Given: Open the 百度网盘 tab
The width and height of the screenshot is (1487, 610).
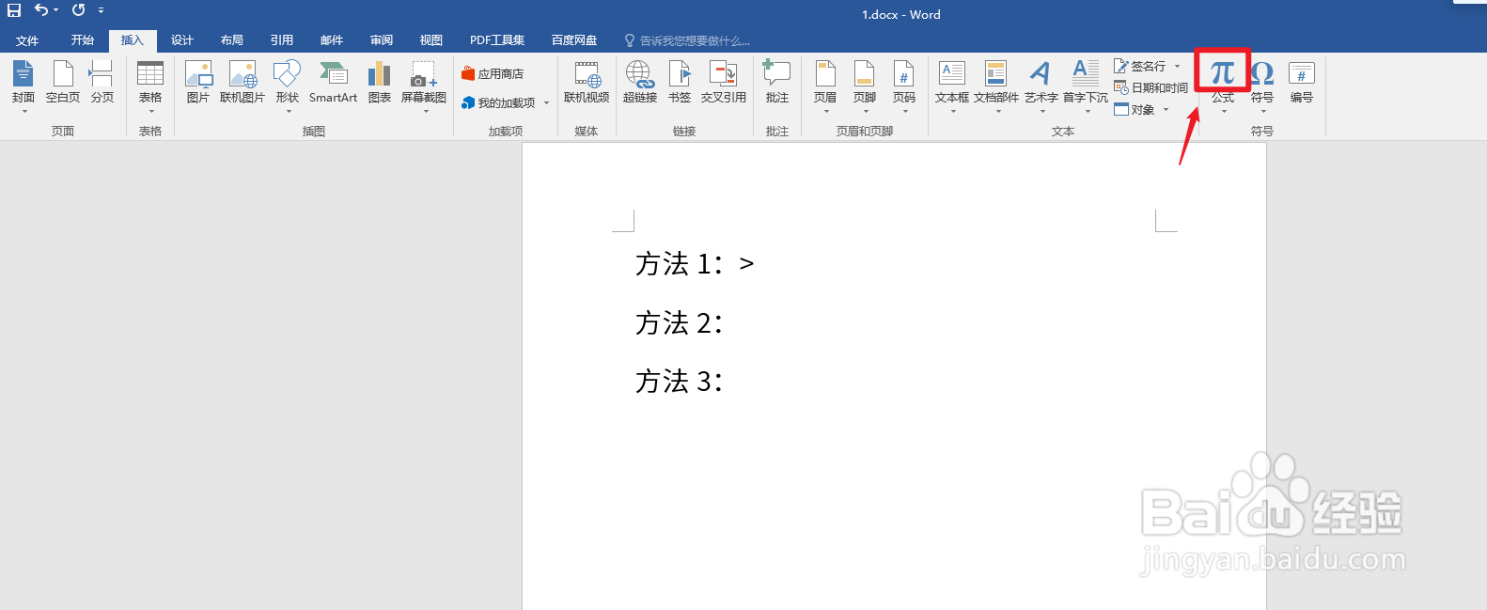Looking at the screenshot, I should point(574,40).
